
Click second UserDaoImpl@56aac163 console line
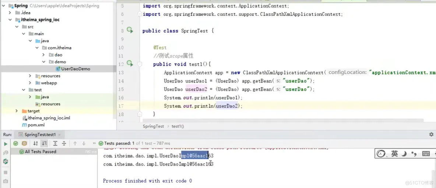point(158,164)
